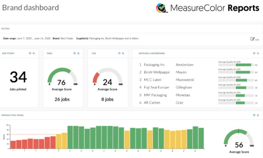Click the Average Score label under 56

point(239,152)
